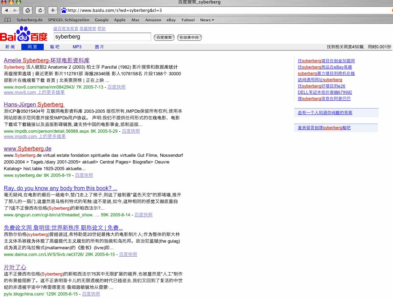Open the 贴吧 tab
This screenshot has height=299, width=393.
click(x=55, y=47)
